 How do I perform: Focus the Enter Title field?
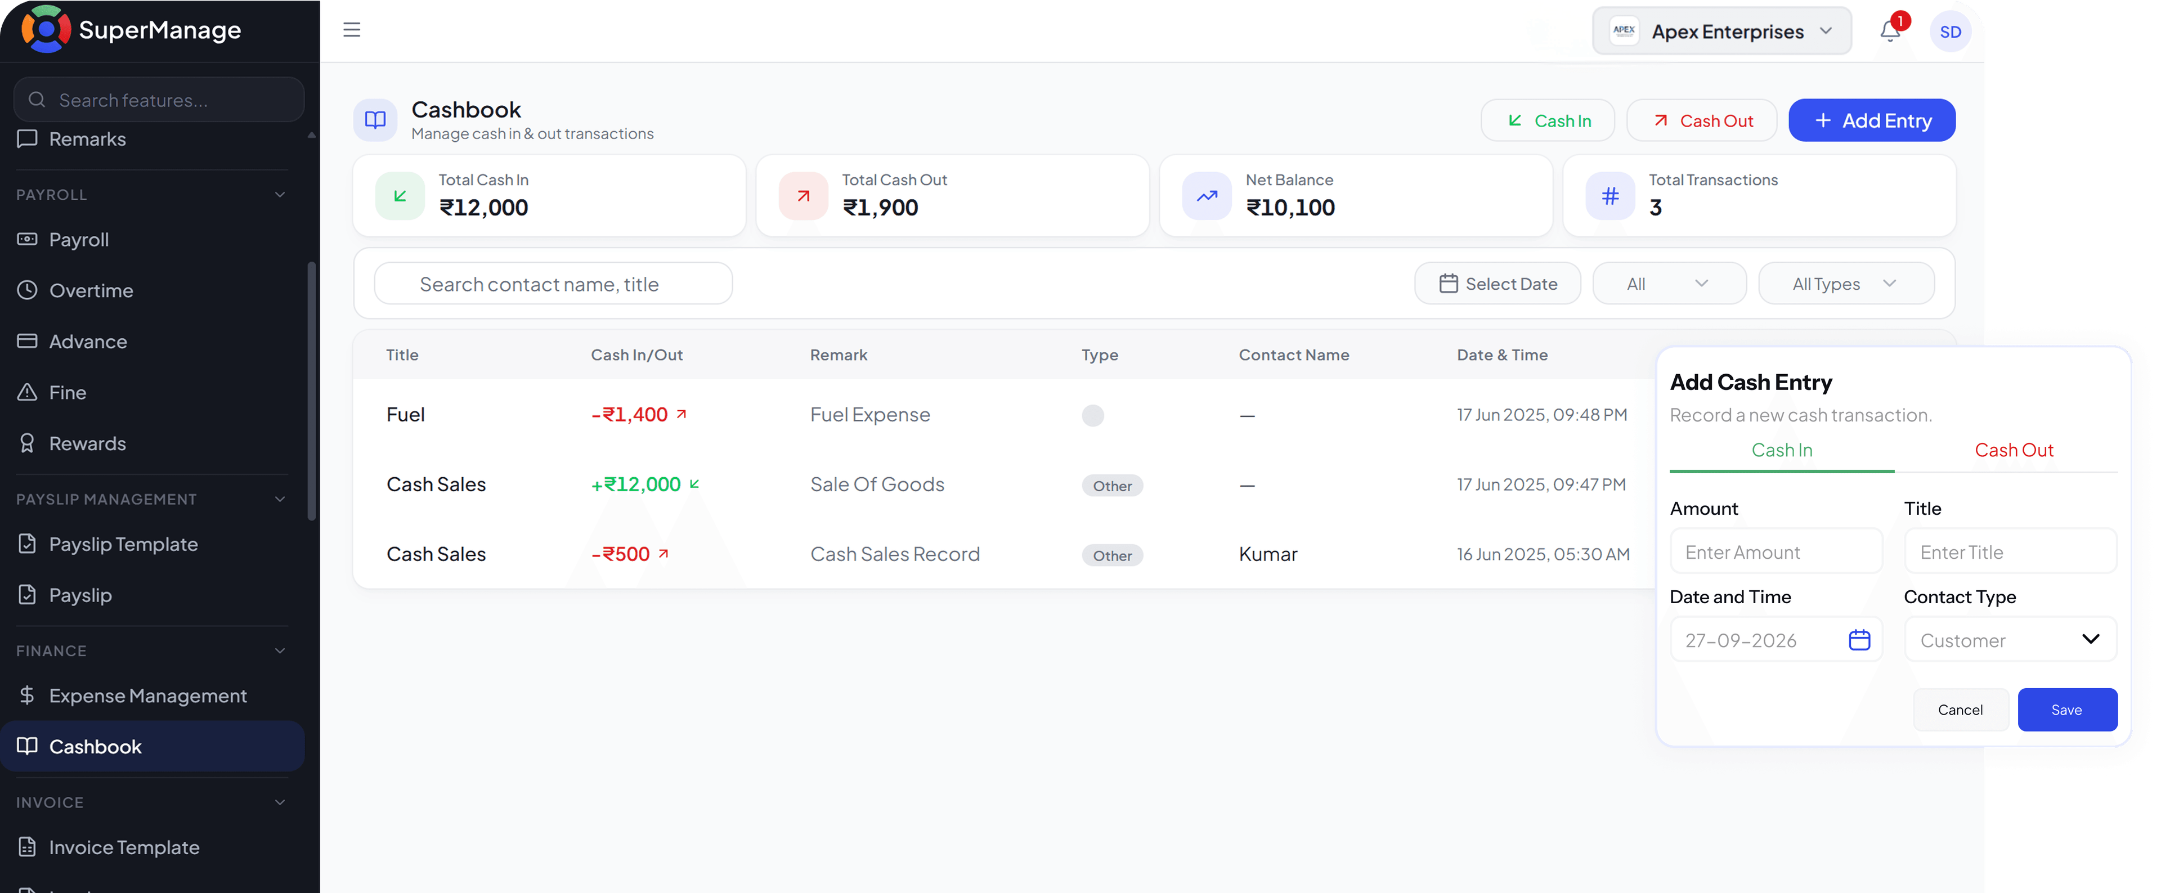[x=2010, y=552]
